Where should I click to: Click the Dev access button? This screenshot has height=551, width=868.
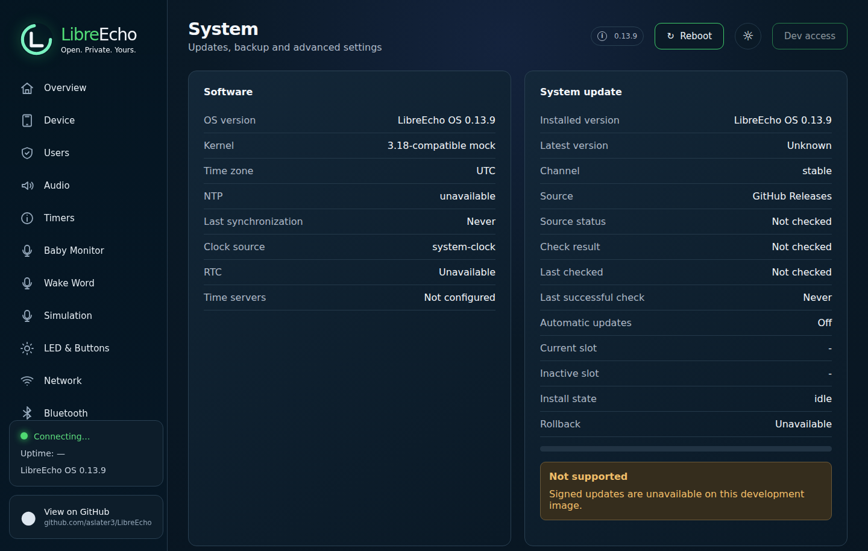[x=810, y=36]
